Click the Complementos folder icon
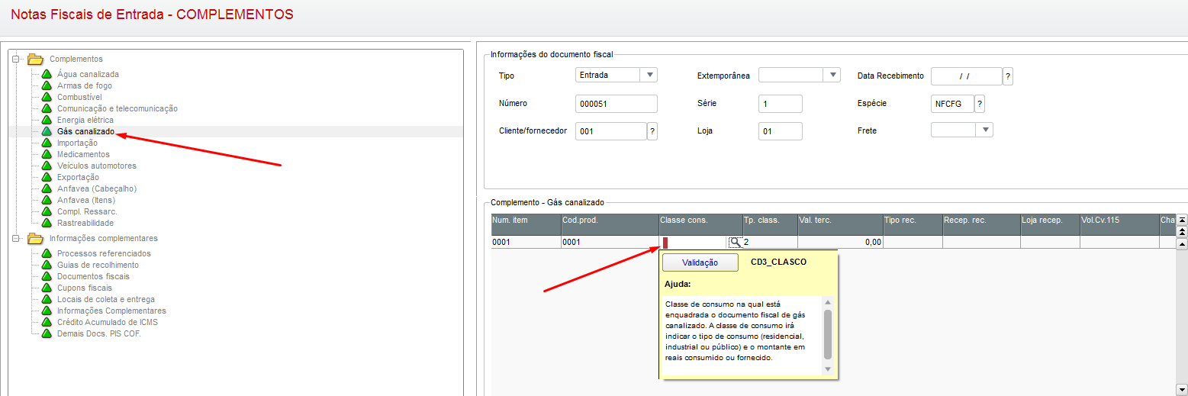Image resolution: width=1188 pixels, height=396 pixels. click(35, 59)
